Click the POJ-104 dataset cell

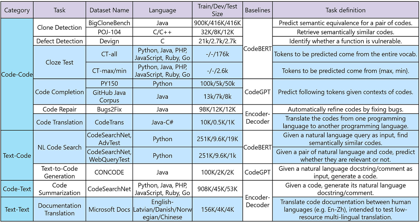point(109,32)
